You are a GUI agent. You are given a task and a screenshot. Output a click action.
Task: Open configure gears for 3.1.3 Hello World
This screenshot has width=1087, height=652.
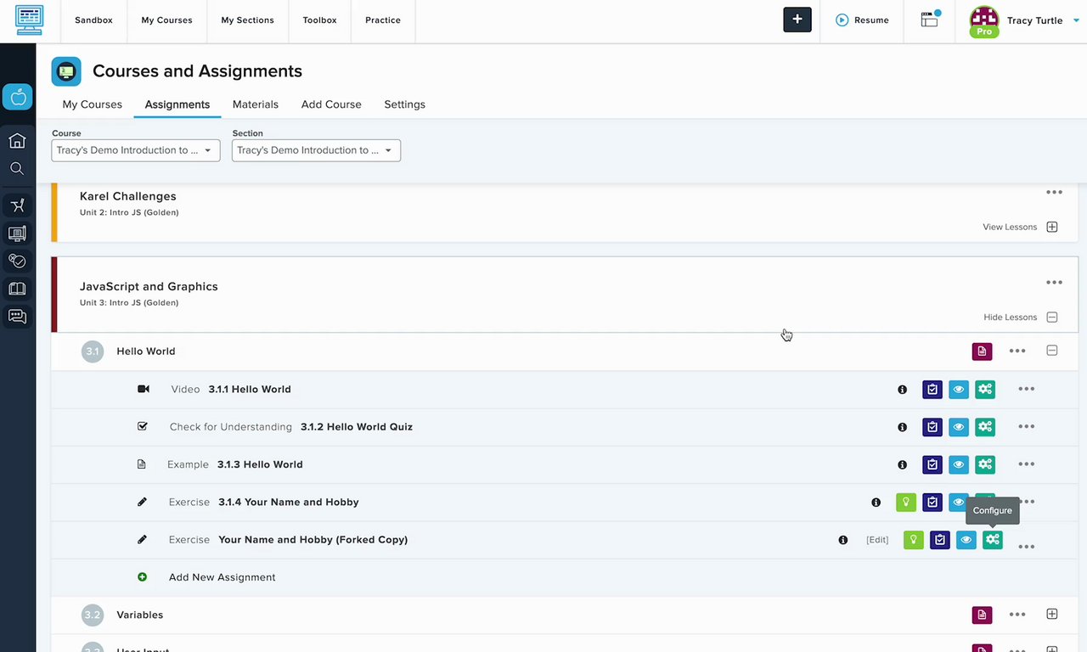point(985,464)
